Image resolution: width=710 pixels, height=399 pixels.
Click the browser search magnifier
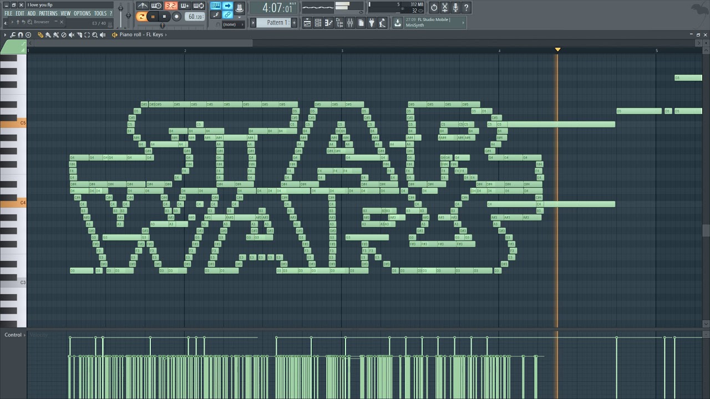[29, 22]
